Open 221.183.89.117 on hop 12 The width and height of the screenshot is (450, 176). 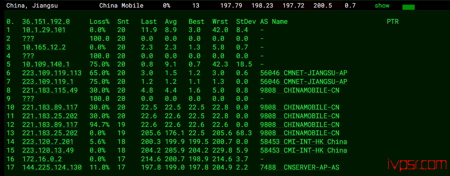click(50, 125)
